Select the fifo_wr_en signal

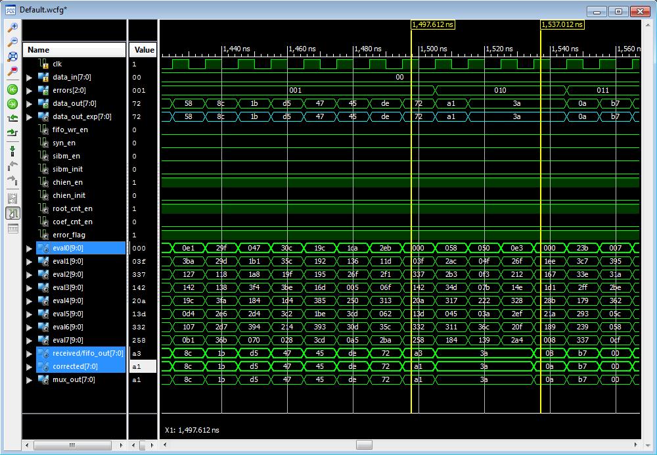74,130
